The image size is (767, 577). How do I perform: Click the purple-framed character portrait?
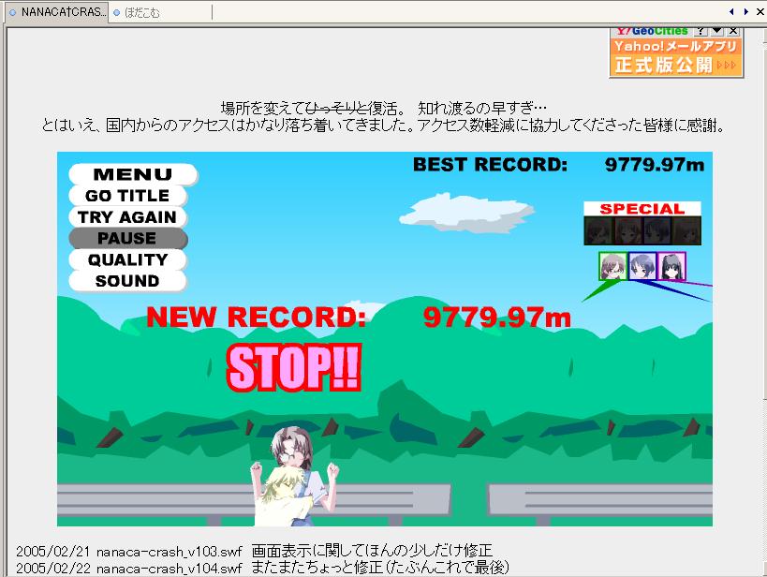pyautogui.click(x=671, y=266)
